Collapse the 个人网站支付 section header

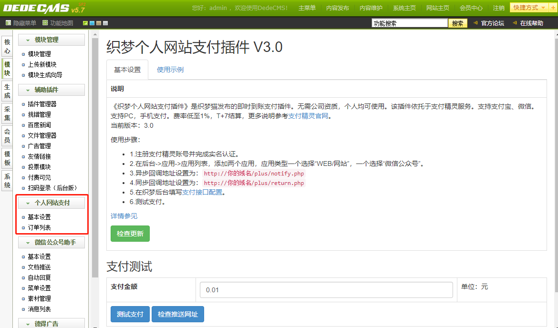pos(51,203)
